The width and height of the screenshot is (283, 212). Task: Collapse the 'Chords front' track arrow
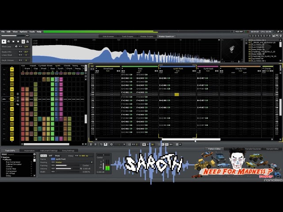(221, 69)
